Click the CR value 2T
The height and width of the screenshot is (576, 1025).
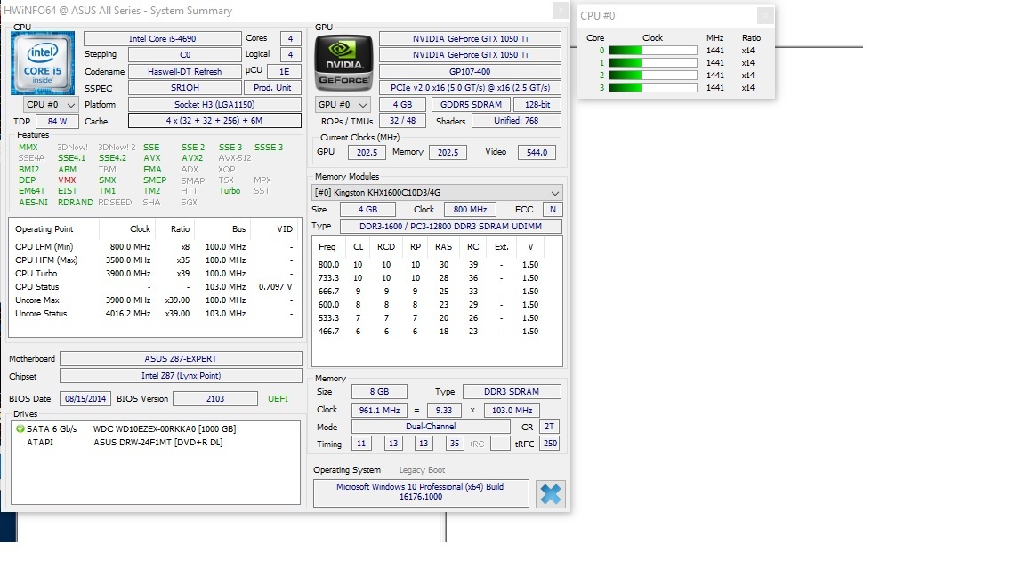549,427
